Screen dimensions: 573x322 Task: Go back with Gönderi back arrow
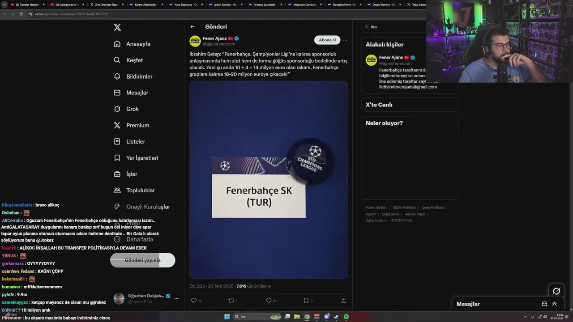pos(192,27)
